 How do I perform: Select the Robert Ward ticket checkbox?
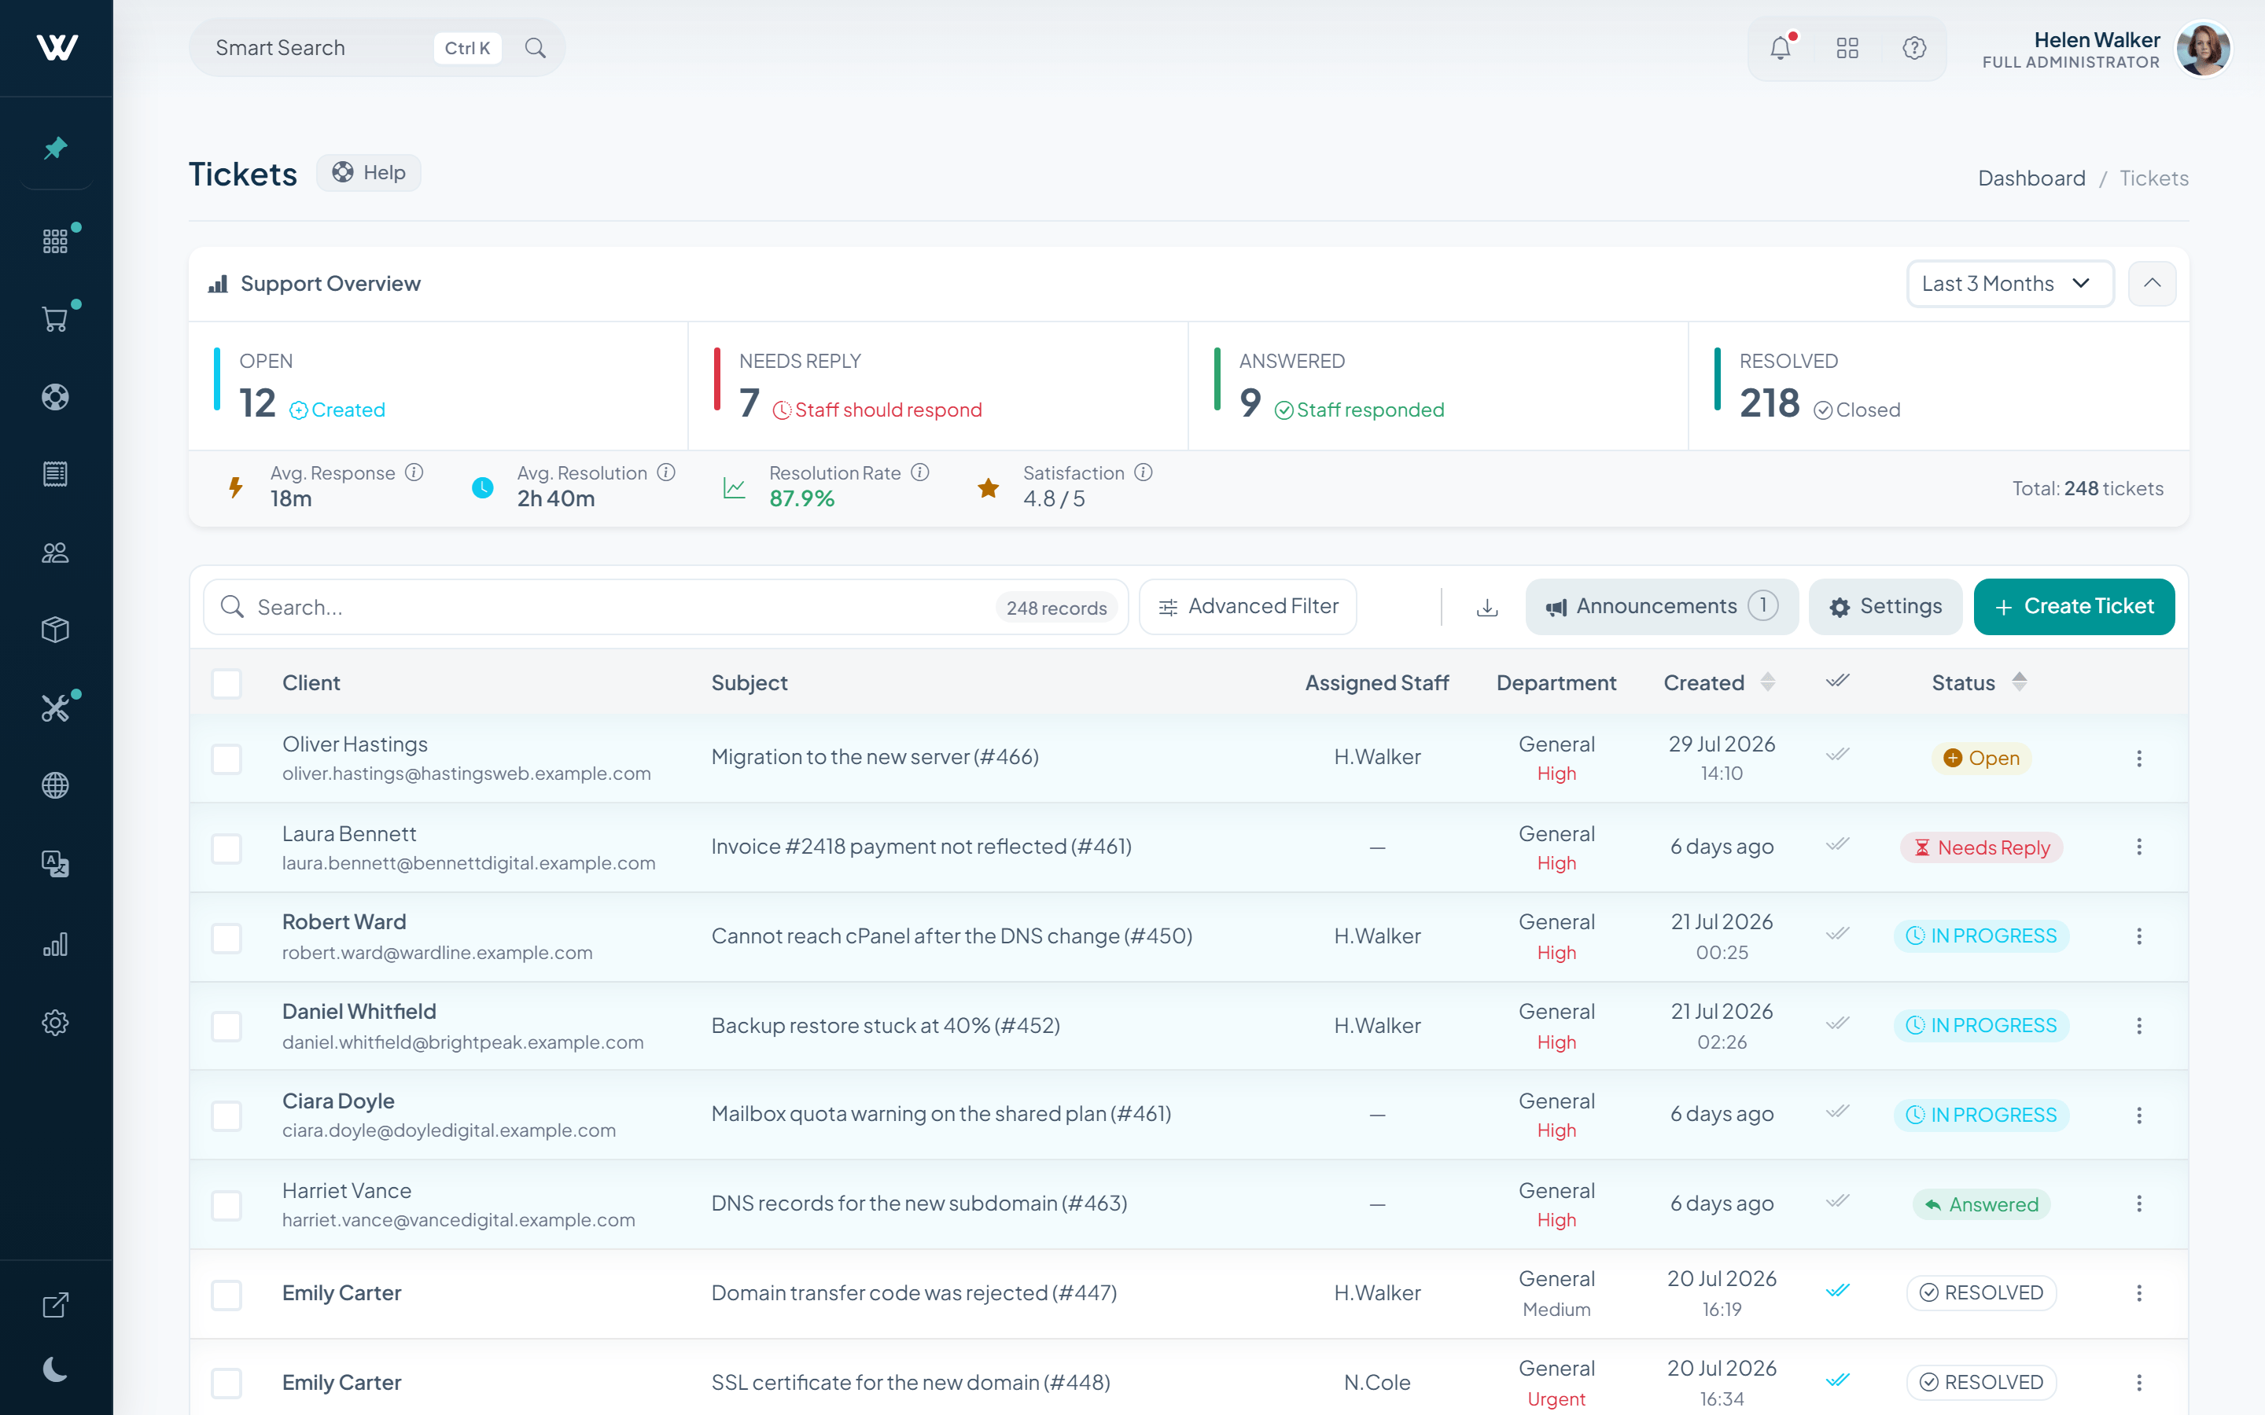[226, 938]
